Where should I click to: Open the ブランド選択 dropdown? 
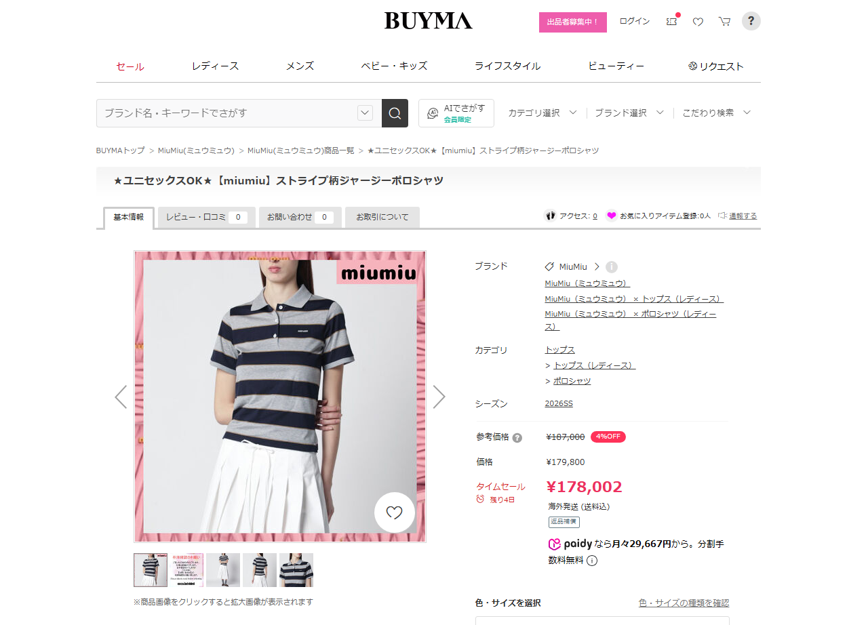coord(629,113)
